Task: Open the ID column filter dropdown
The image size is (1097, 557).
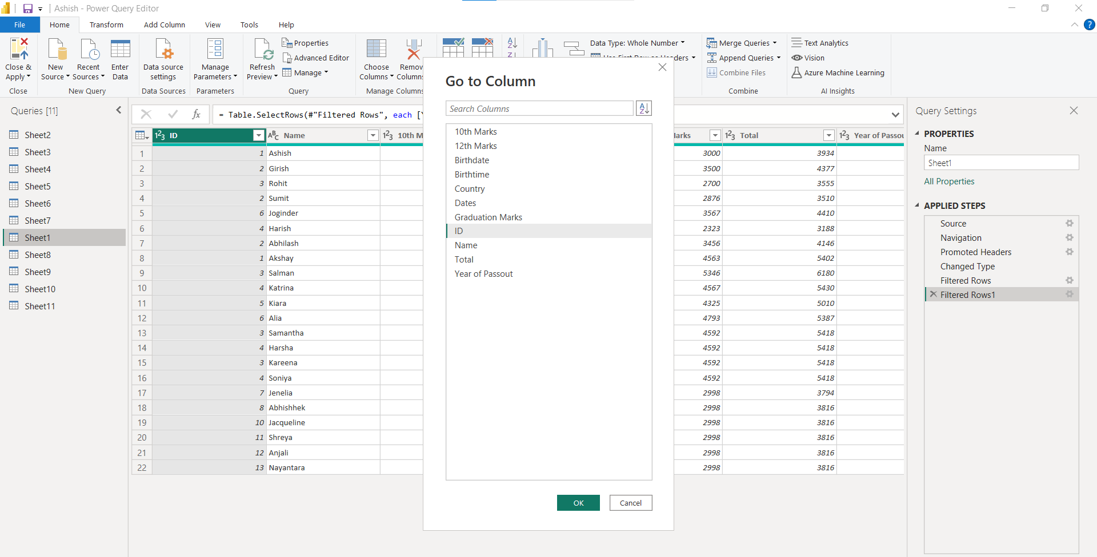Action: pos(258,135)
